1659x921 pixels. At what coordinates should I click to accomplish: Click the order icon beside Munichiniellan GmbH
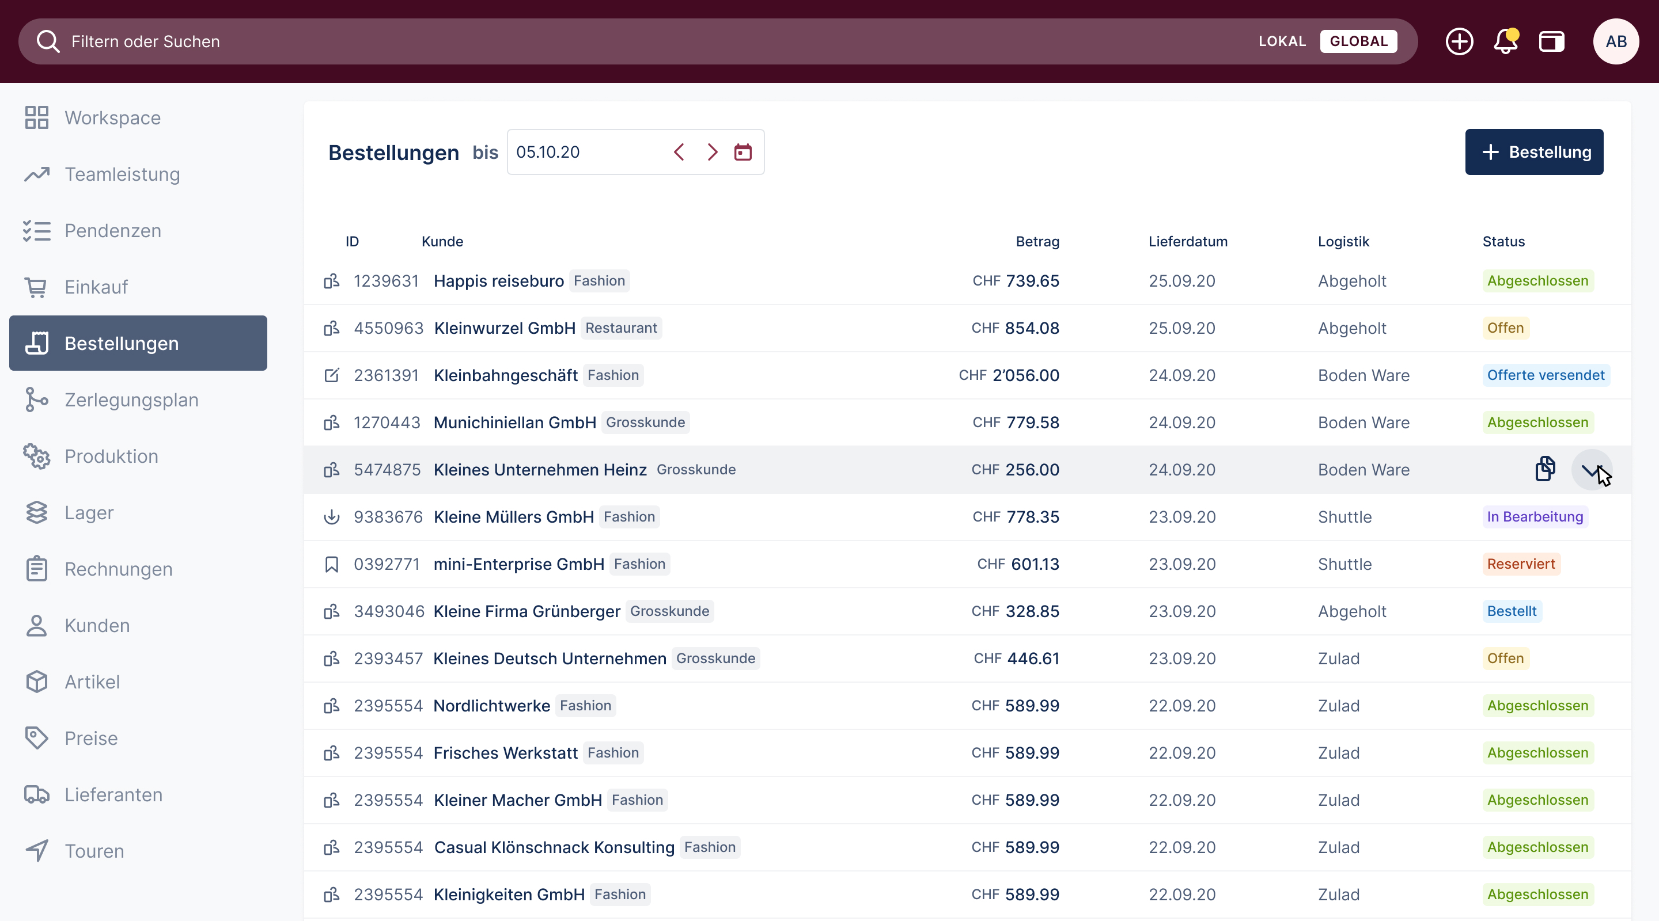point(332,422)
